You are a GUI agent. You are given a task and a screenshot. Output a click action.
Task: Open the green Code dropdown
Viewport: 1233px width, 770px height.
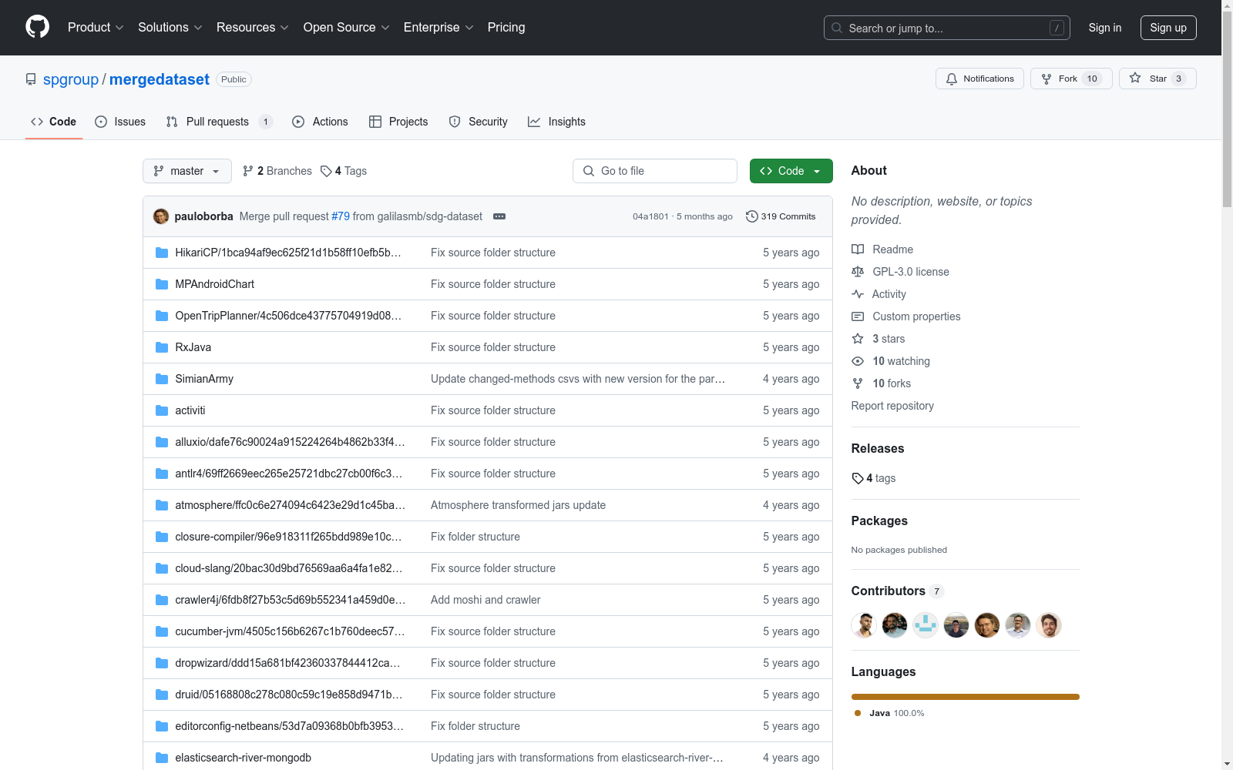(791, 171)
